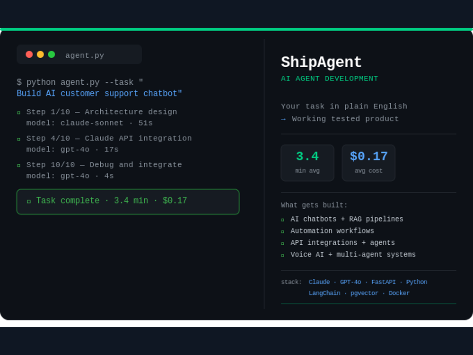This screenshot has width=473, height=355.
Task: Toggle the Automation workflows checkbox
Action: click(283, 231)
